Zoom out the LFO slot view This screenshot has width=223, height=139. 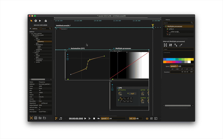112,87
